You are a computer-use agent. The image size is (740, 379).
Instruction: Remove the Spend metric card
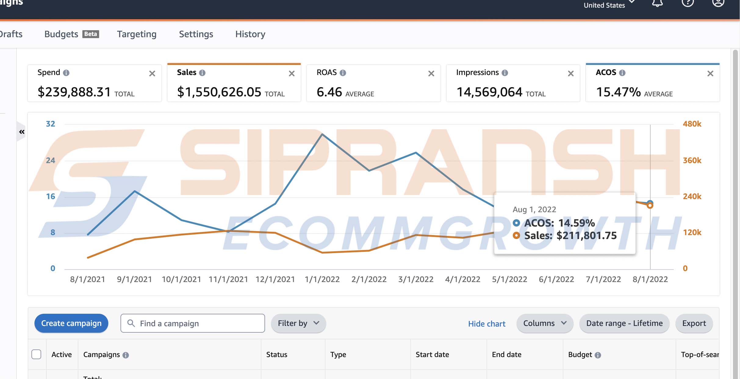coord(152,73)
